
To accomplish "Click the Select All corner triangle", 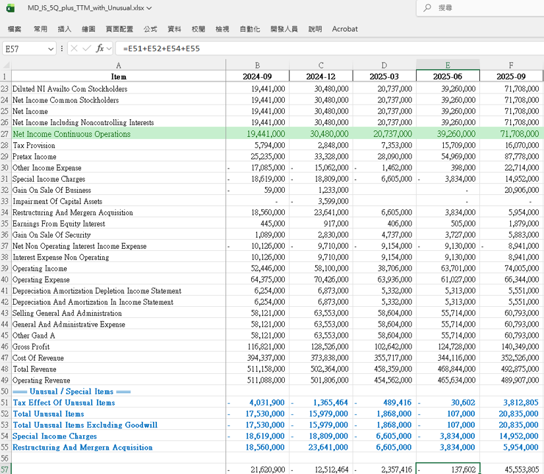I will pyautogui.click(x=6, y=65).
